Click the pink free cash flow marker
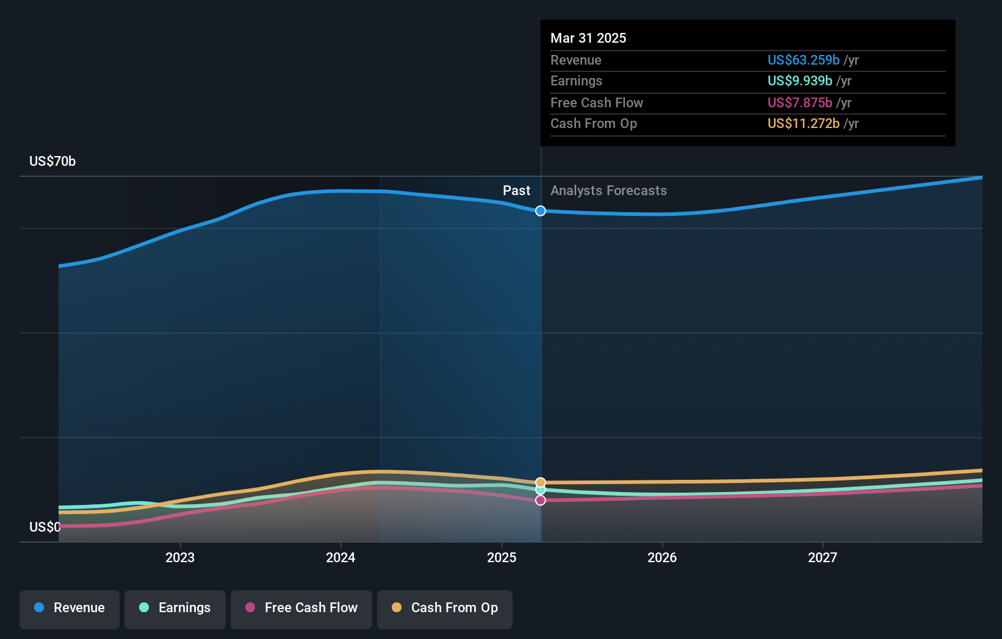This screenshot has height=639, width=1002. pyautogui.click(x=540, y=500)
